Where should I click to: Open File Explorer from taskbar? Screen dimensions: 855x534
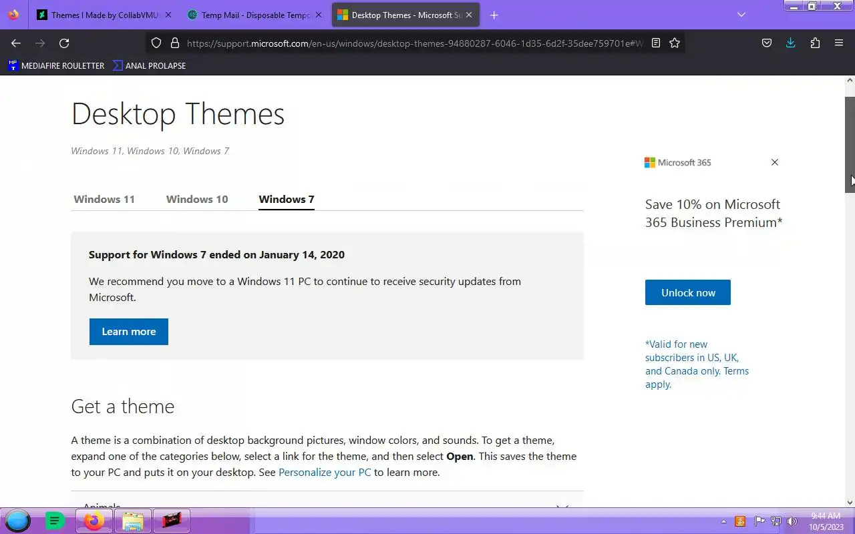point(132,521)
